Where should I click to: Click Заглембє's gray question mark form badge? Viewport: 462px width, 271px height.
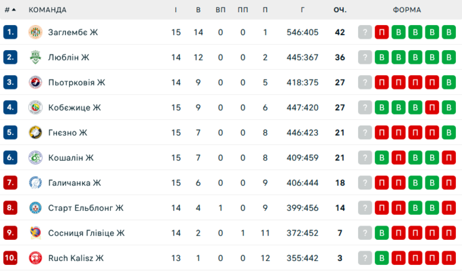click(366, 33)
